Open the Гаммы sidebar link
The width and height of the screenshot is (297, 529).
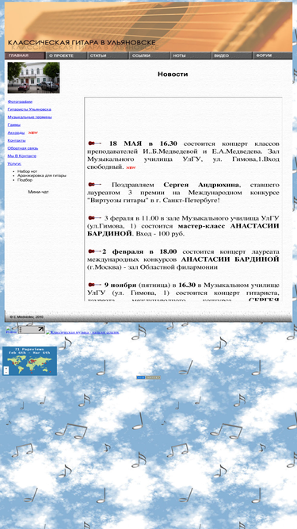coord(13,125)
